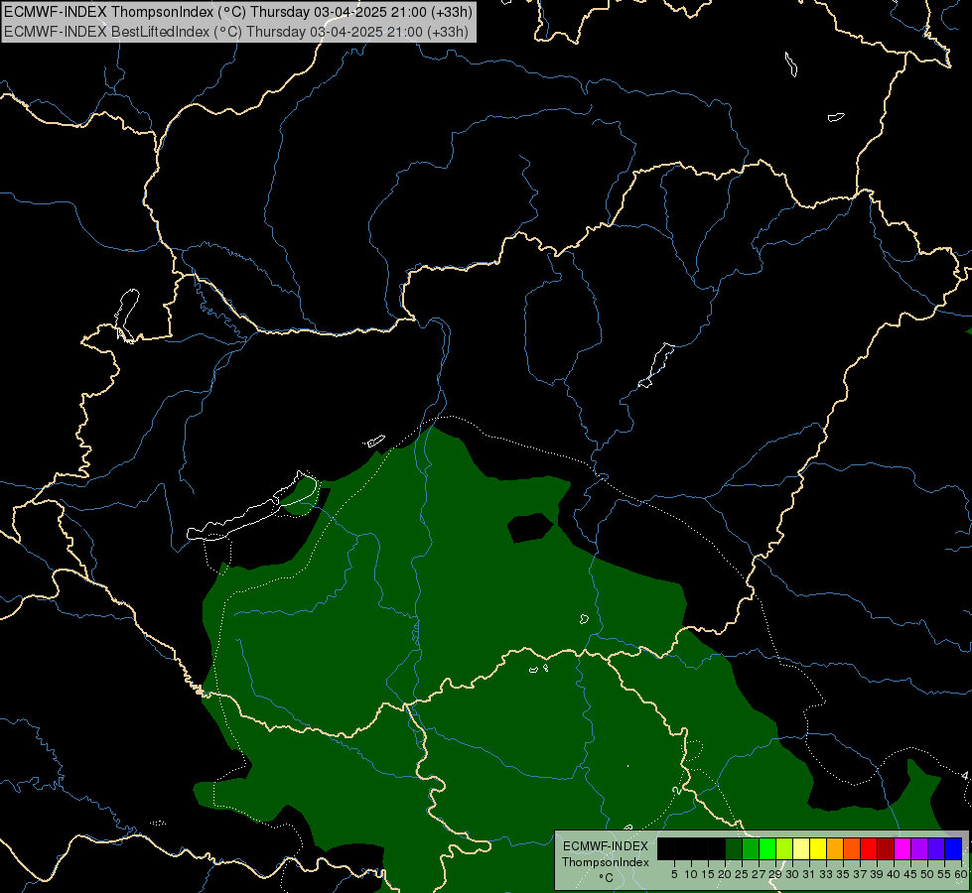Select the bright red 37–39 legend swatch
Viewport: 972px width, 893px height.
click(869, 849)
